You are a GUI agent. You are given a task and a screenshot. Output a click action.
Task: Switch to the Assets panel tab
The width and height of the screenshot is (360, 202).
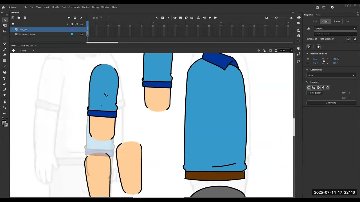click(x=319, y=15)
